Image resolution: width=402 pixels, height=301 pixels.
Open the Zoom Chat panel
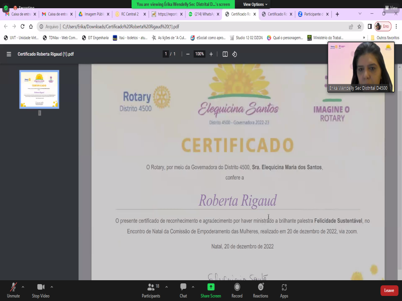tap(183, 290)
